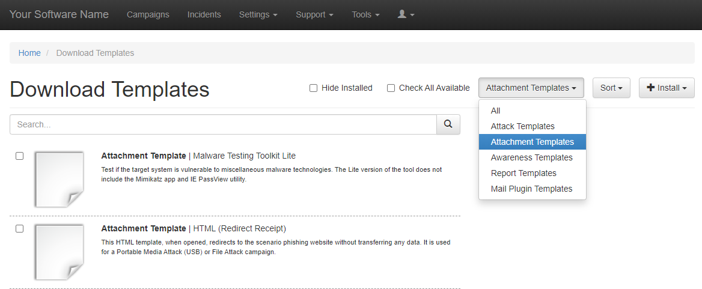The image size is (702, 289).
Task: Go to the Campaigns page
Action: tap(148, 14)
